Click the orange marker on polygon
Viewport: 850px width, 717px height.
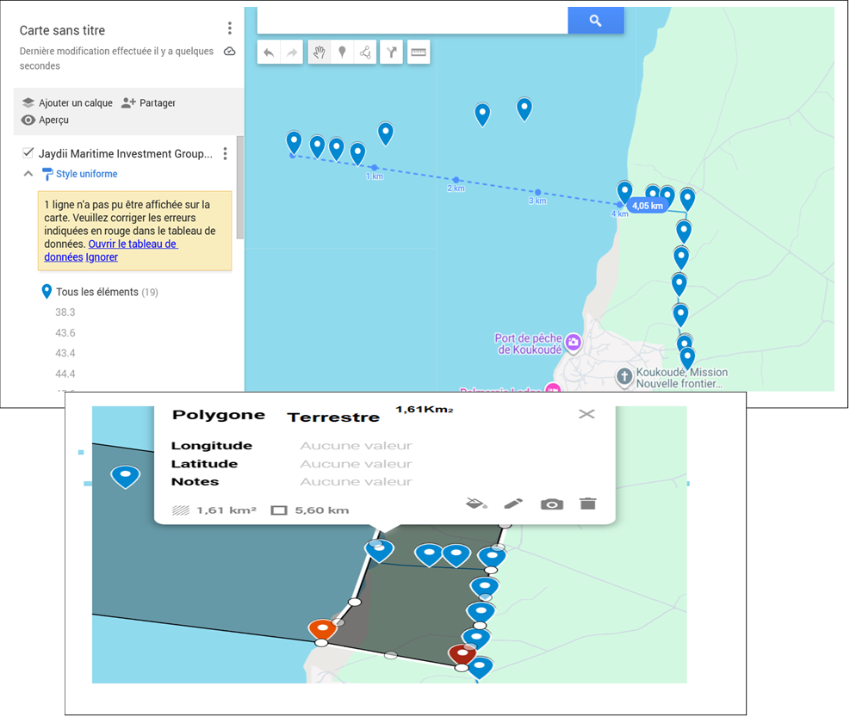[323, 630]
